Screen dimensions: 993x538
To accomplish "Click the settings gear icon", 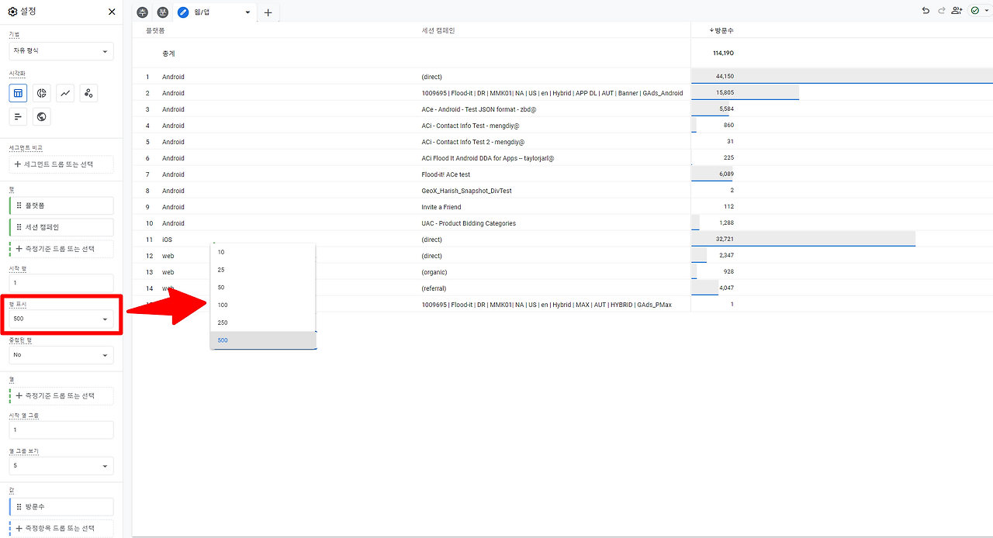I will [x=12, y=12].
